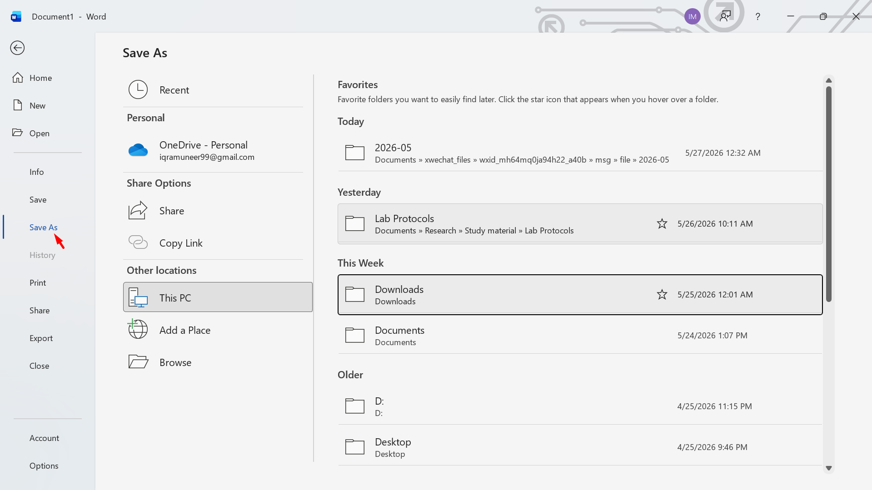Click the D: folder name under Older
This screenshot has width=872, height=490.
(x=379, y=401)
